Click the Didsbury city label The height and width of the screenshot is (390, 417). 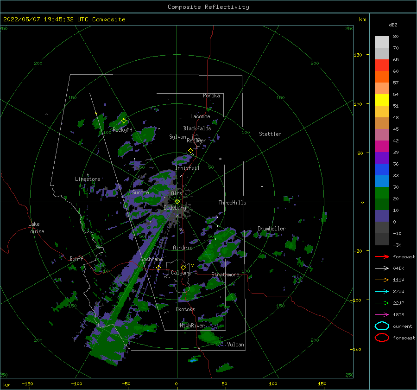coord(175,208)
